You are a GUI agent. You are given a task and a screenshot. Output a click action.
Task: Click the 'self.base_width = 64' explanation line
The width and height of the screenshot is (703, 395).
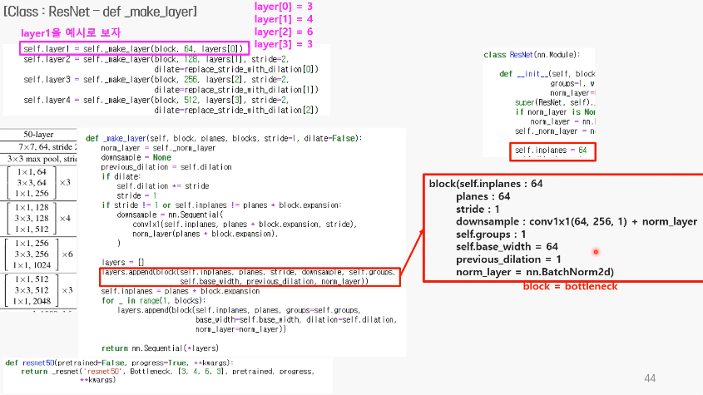tap(507, 247)
